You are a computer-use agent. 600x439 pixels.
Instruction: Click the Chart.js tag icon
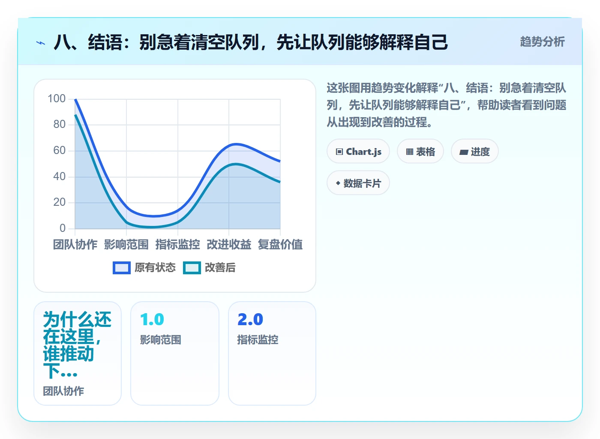point(339,152)
